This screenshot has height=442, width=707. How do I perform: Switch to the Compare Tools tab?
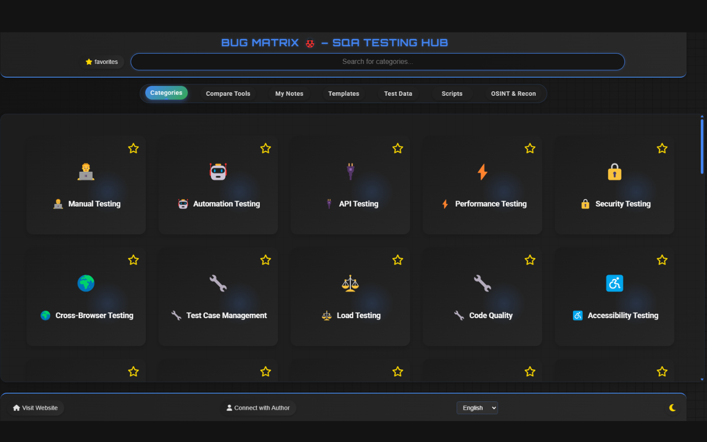[x=228, y=93]
